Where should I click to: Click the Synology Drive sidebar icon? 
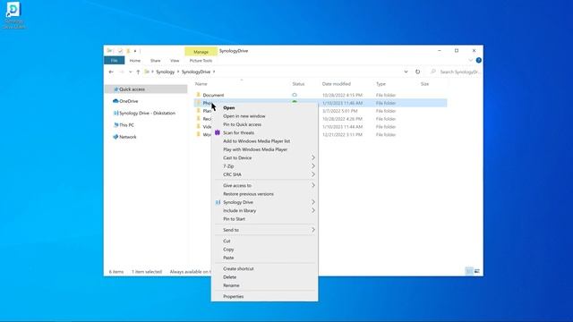[115, 114]
